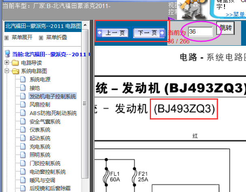Image resolution: width=246 pixels, height=192 pixels.
Task: Click the document icon beside 暖风与空调
Action: pyautogui.click(x=23, y=180)
